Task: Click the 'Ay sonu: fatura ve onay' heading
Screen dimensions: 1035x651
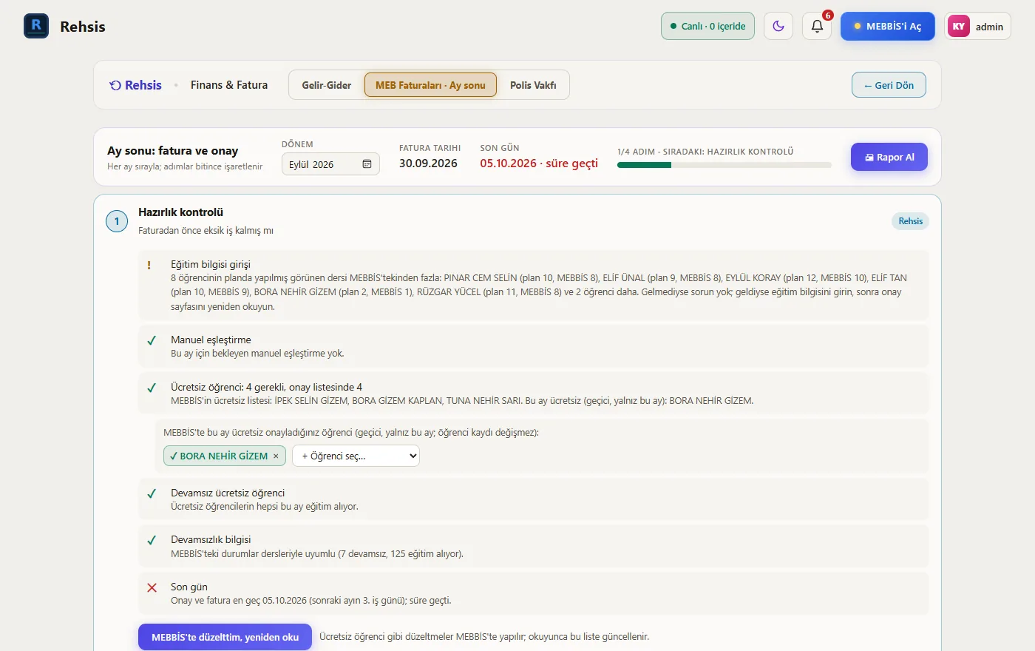Action: point(172,151)
